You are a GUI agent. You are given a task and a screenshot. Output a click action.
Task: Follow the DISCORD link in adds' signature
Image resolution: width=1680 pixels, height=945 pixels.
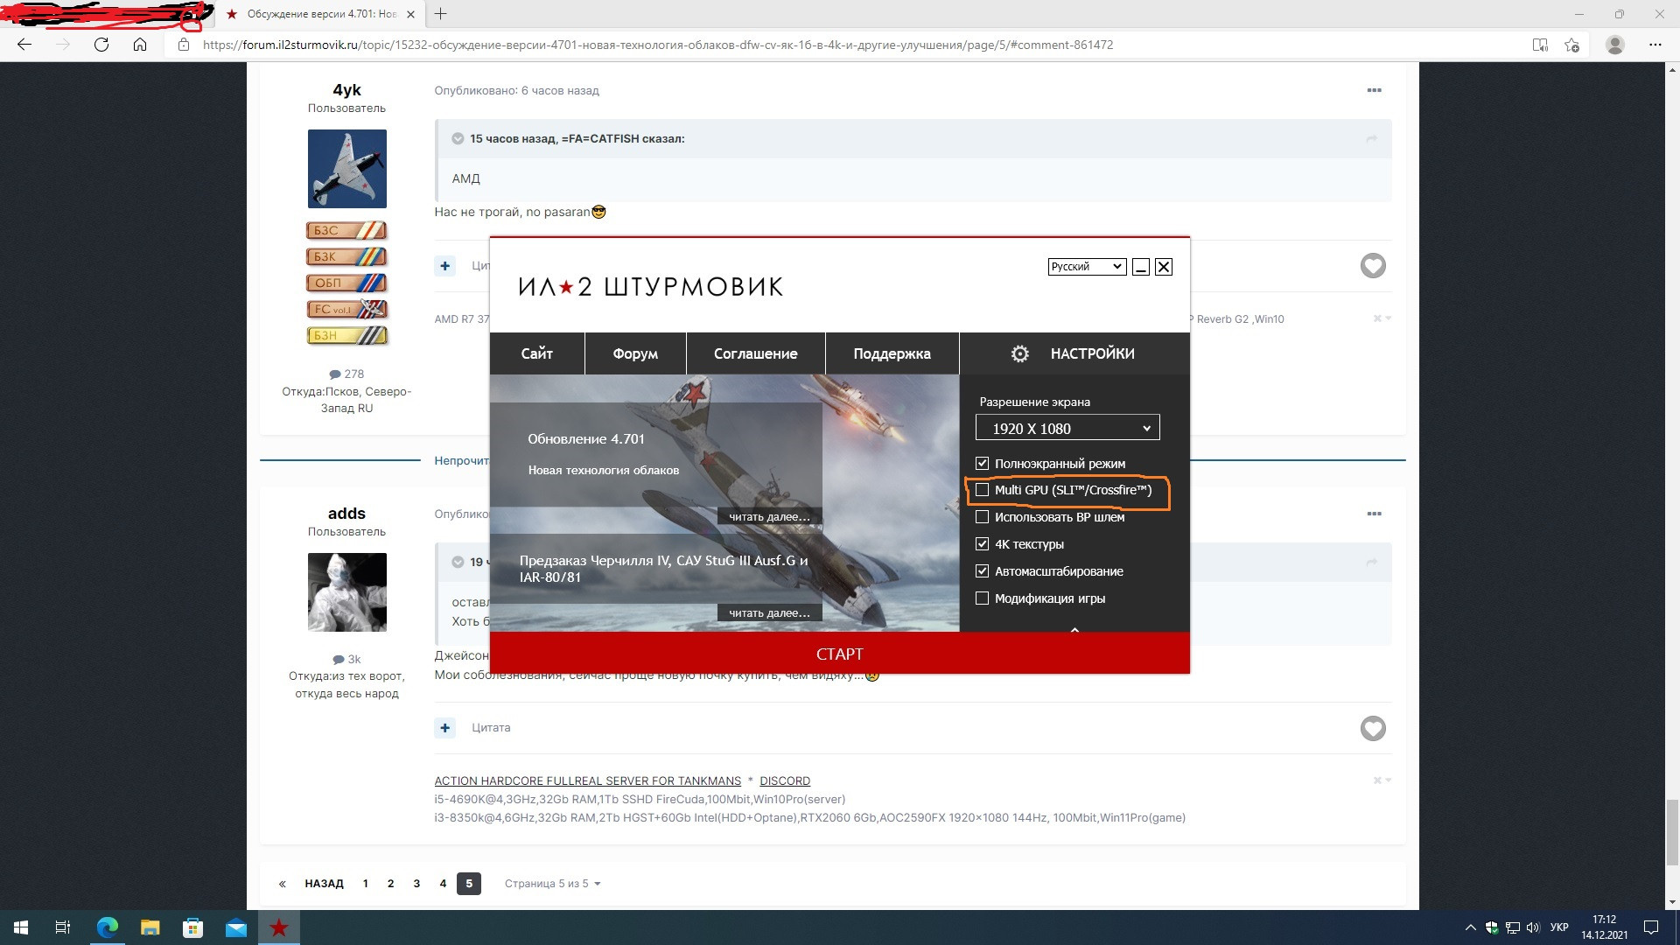click(784, 780)
